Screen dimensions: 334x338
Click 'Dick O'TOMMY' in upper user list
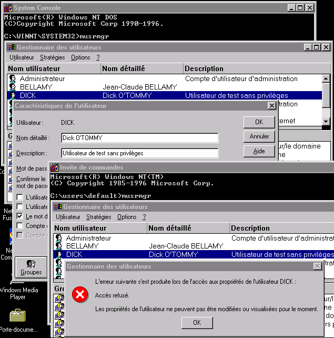(127, 95)
